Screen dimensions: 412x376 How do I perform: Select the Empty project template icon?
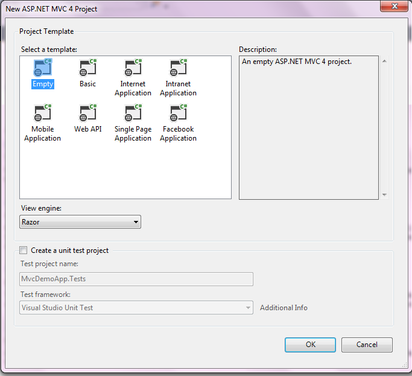(43, 68)
